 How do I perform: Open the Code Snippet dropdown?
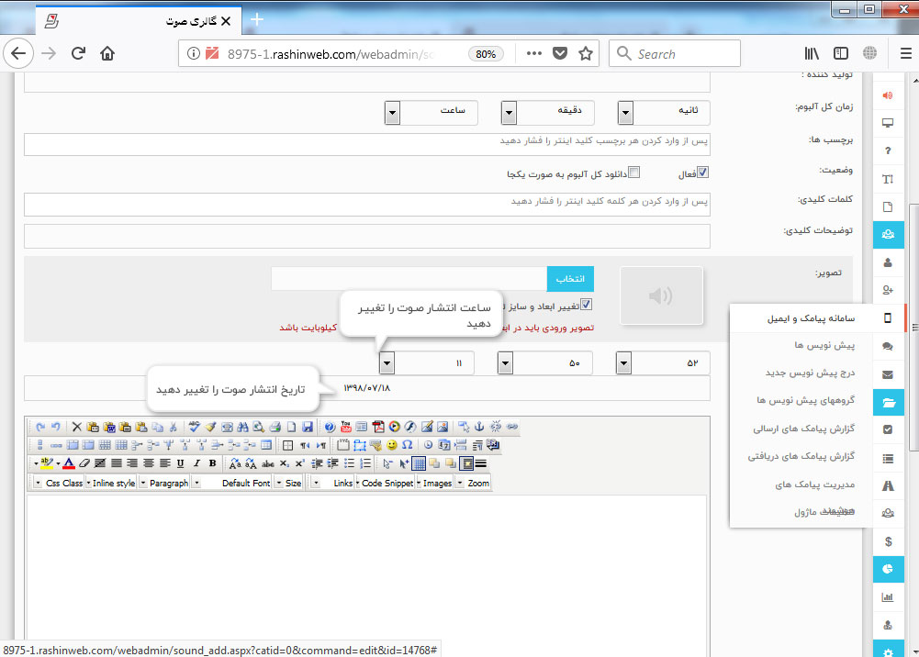385,483
